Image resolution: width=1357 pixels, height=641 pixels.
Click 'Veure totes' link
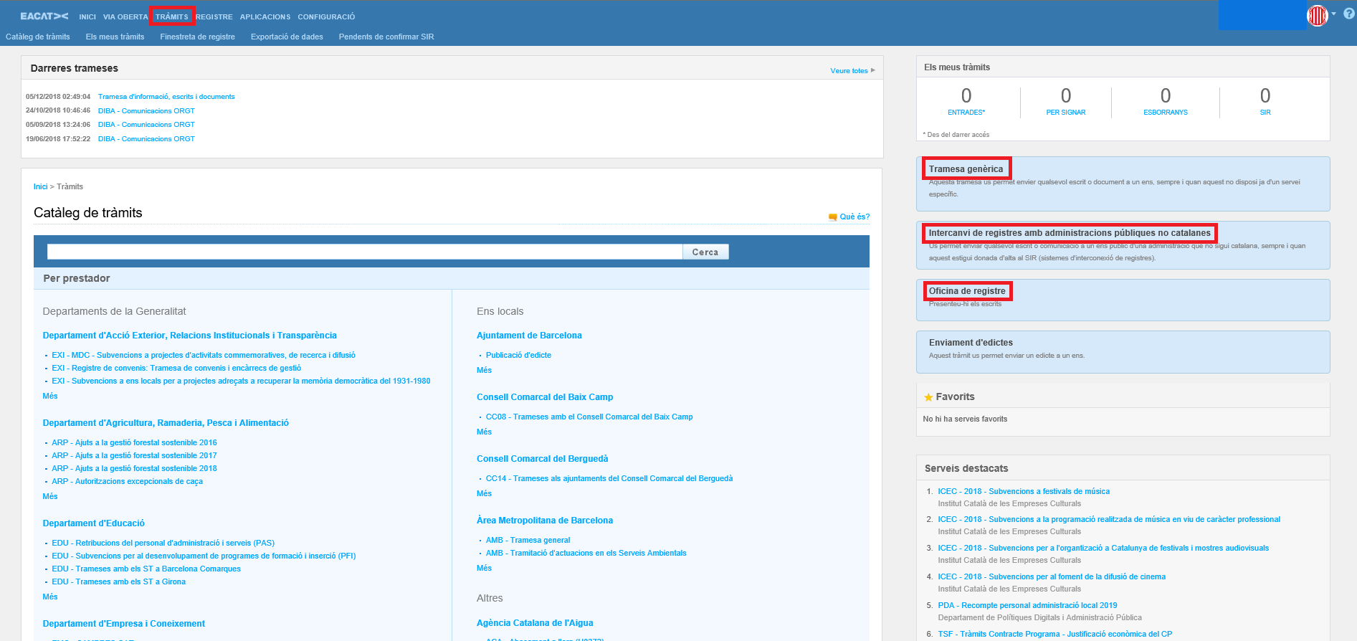tap(849, 71)
